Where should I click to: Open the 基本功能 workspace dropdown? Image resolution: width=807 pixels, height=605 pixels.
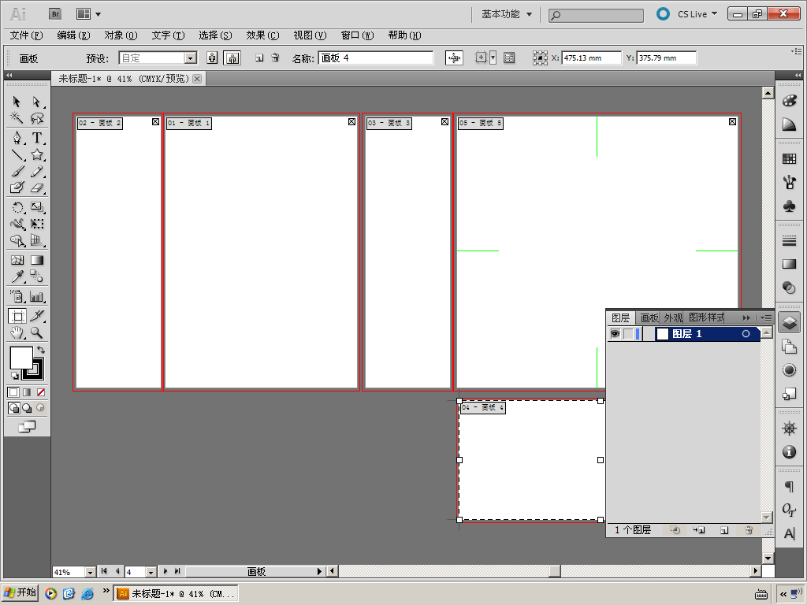point(507,14)
